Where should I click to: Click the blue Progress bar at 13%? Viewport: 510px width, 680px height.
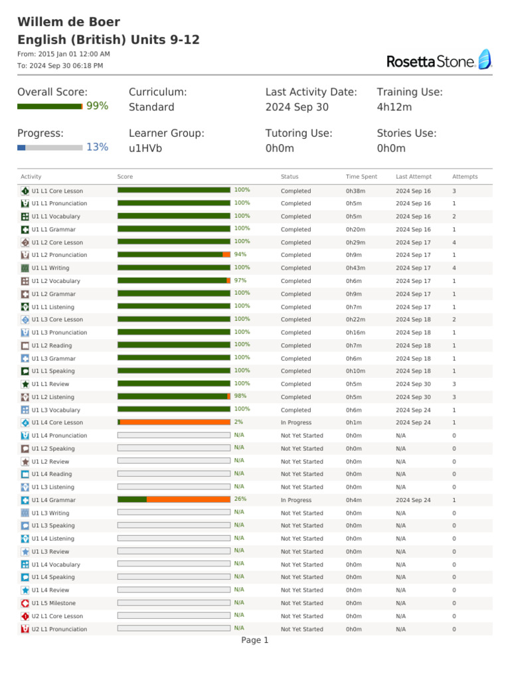50,147
